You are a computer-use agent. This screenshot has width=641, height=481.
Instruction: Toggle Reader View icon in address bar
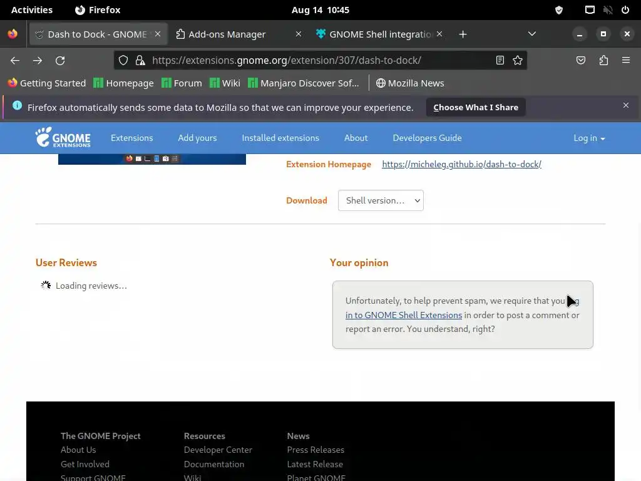(500, 61)
